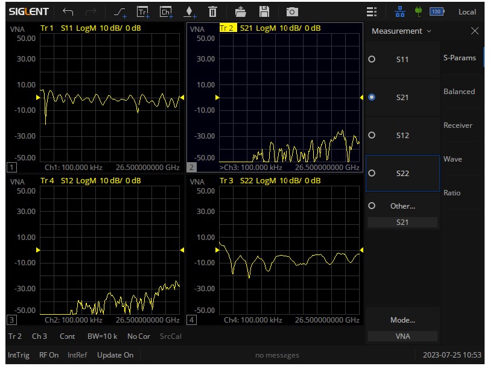Switch to the Receiver tab
The image size is (490, 366).
click(x=458, y=125)
